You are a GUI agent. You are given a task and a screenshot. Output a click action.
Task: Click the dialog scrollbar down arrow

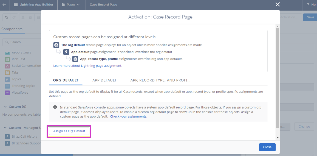(278, 138)
